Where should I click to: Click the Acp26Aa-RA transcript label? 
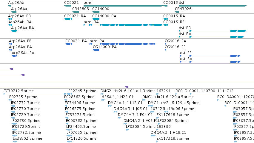point(22,28)
